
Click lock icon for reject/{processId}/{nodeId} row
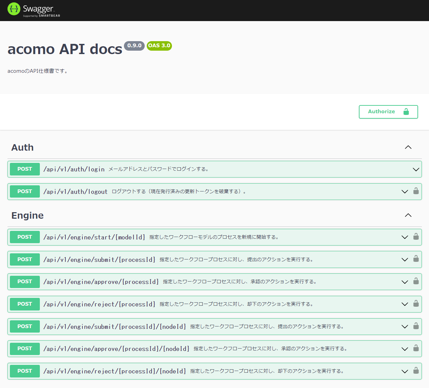click(x=416, y=371)
